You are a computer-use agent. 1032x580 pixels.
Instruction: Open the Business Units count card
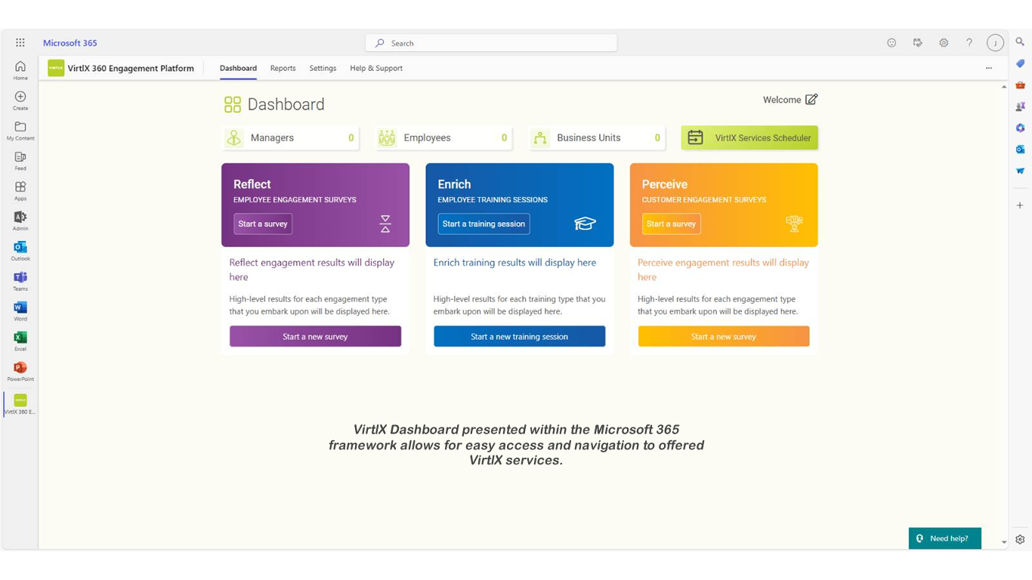[x=597, y=138]
